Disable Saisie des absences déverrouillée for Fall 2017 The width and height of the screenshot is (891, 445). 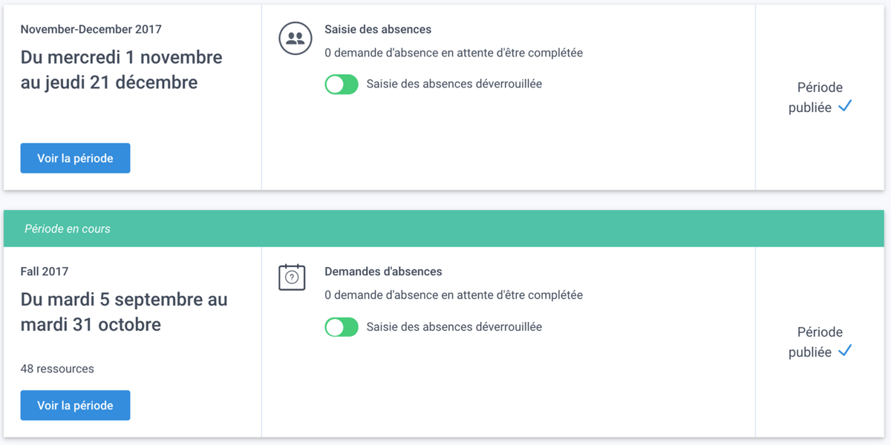click(x=341, y=326)
